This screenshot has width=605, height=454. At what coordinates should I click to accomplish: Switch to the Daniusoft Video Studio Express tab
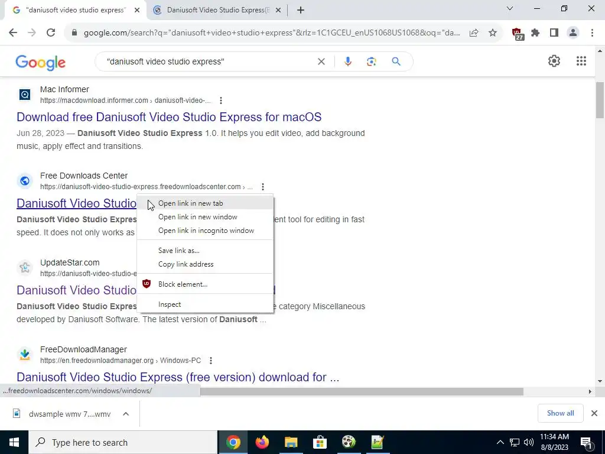[x=217, y=10]
